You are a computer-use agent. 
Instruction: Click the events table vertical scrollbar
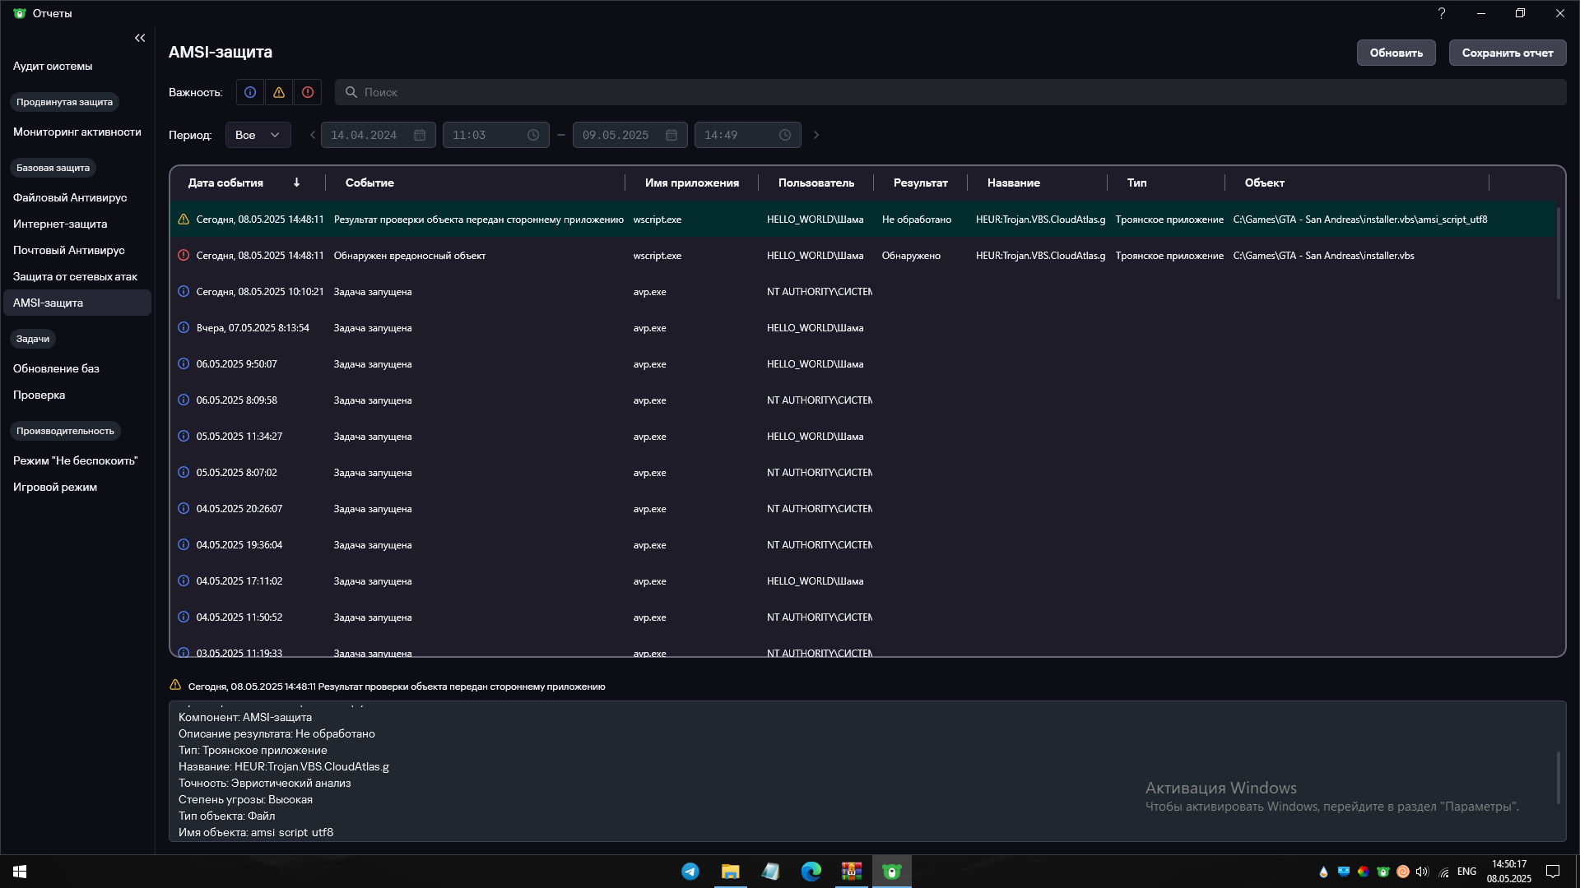pyautogui.click(x=1558, y=253)
